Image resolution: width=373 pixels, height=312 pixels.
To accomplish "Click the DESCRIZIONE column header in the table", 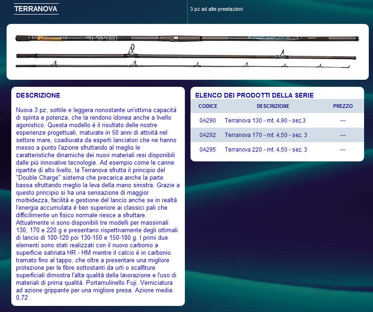I will coord(273,106).
